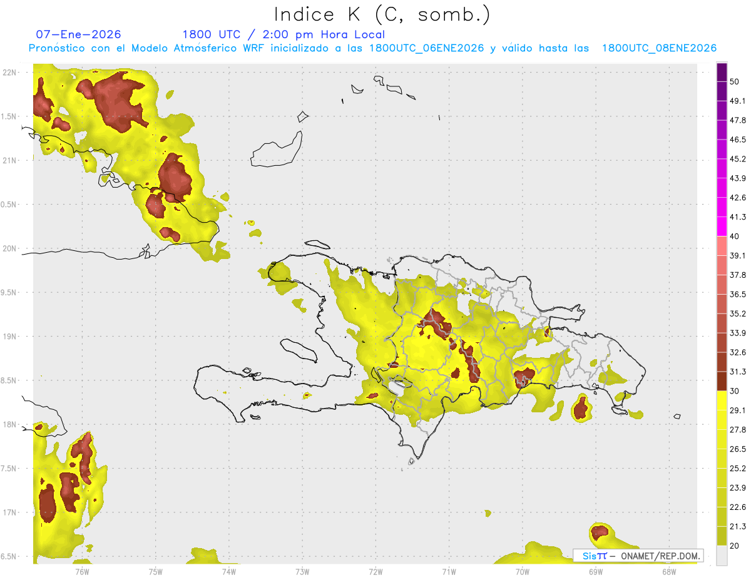Select the color scale value "25.2"

click(x=738, y=469)
